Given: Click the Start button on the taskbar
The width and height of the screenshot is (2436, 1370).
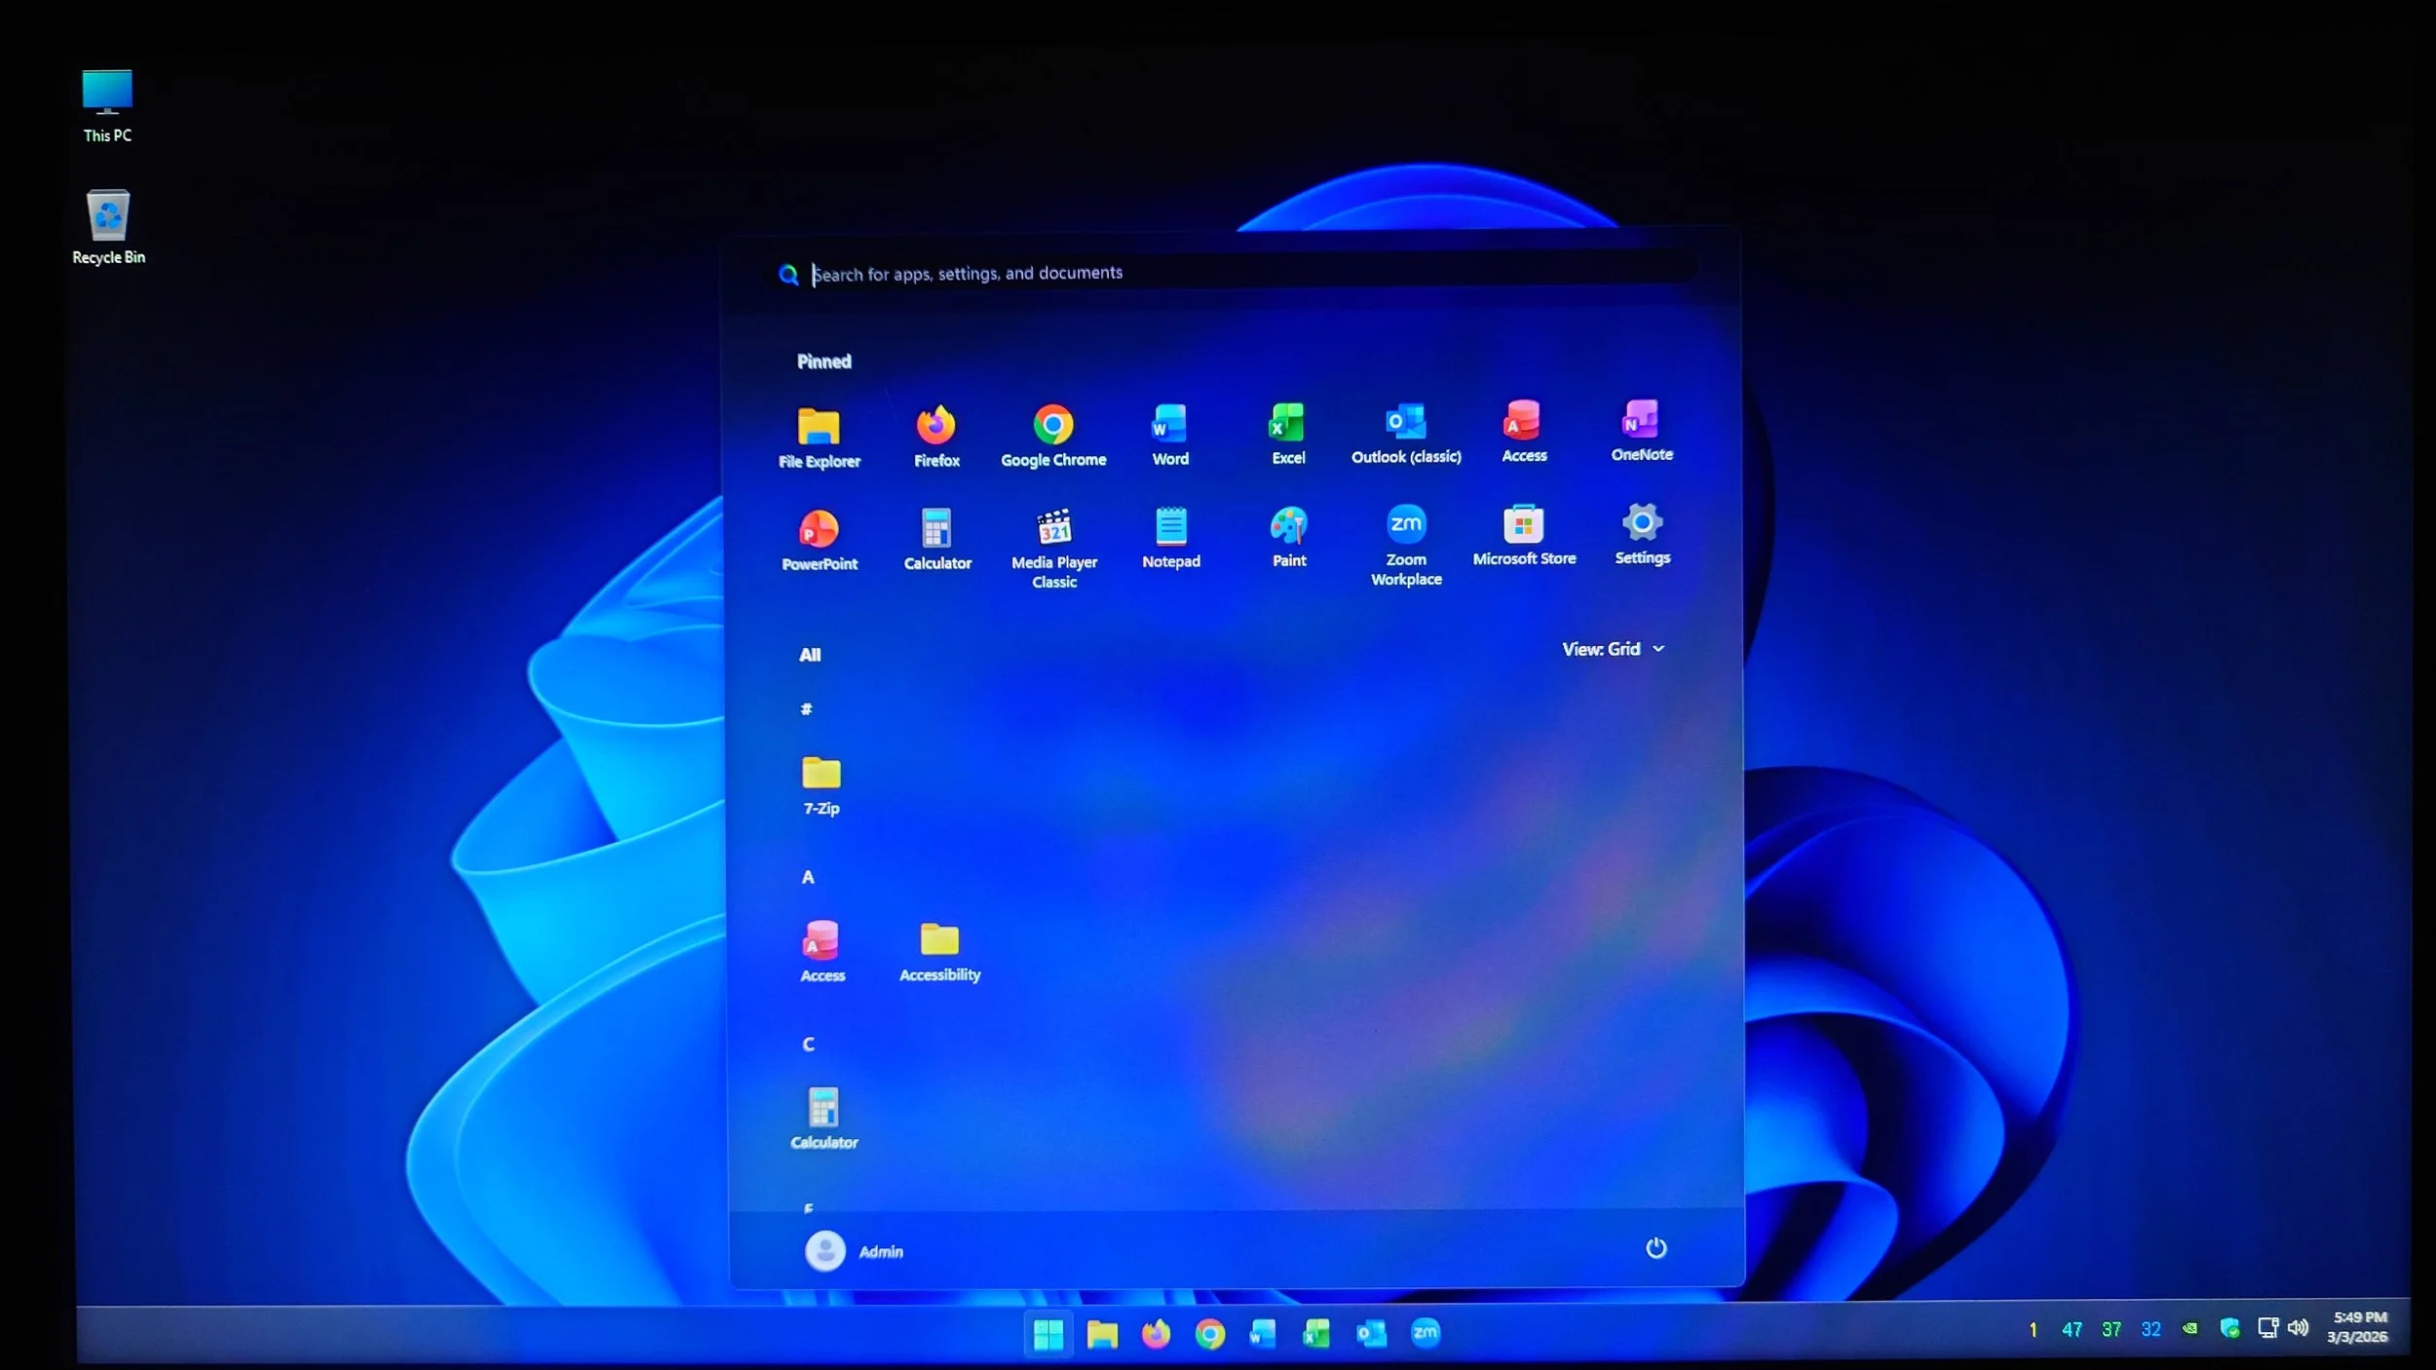Looking at the screenshot, I should 1048,1334.
